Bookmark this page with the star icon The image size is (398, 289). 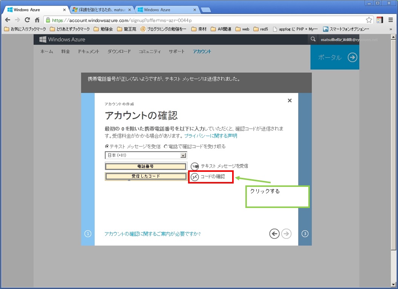(369, 20)
